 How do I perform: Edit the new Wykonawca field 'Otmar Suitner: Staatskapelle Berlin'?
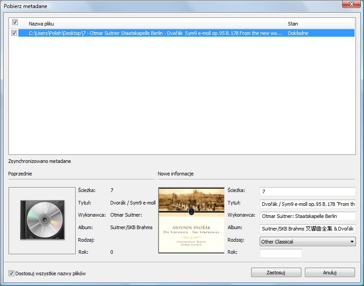(x=308, y=216)
